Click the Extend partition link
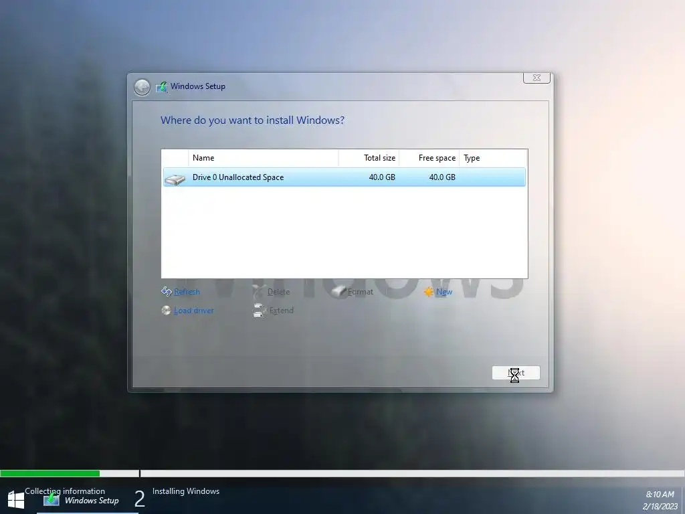This screenshot has width=685, height=514. pyautogui.click(x=282, y=311)
